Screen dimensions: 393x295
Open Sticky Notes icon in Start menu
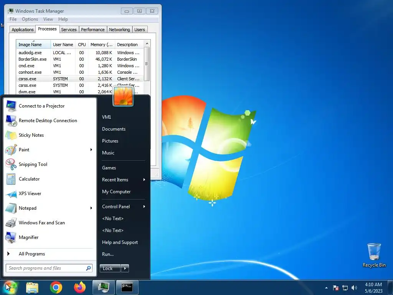coord(11,135)
